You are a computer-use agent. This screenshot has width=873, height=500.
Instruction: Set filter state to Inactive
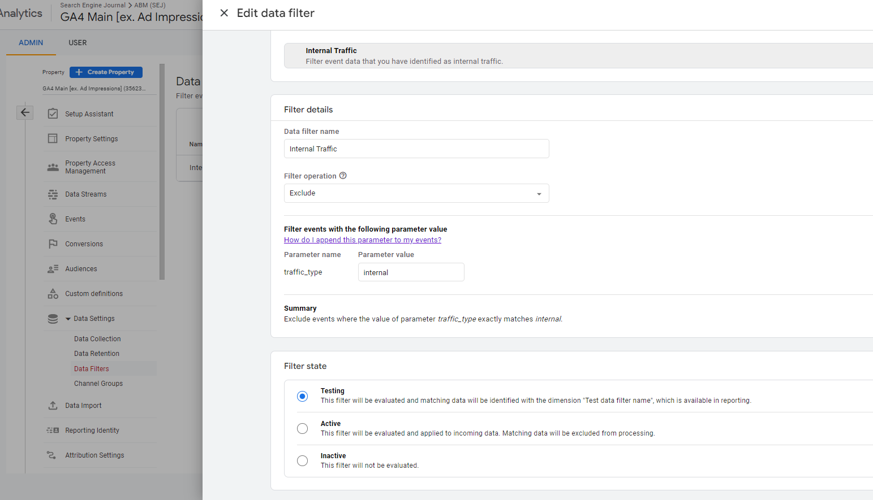[302, 460]
